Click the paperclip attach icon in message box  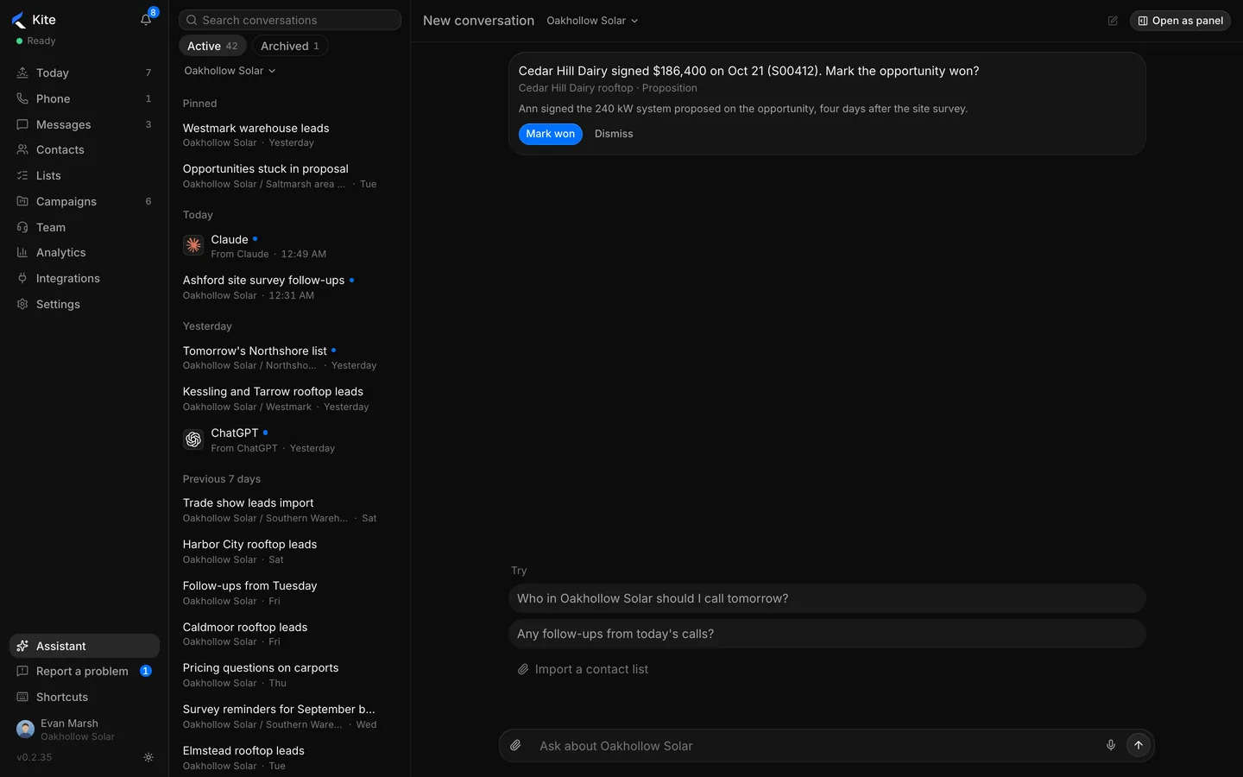coord(515,745)
